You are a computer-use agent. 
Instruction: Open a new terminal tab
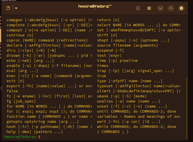(8, 8)
